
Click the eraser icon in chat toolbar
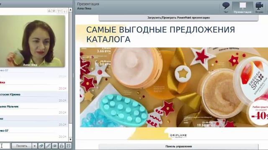coord(41,146)
